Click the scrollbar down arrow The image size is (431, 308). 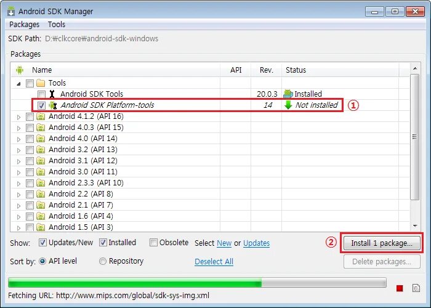click(415, 226)
